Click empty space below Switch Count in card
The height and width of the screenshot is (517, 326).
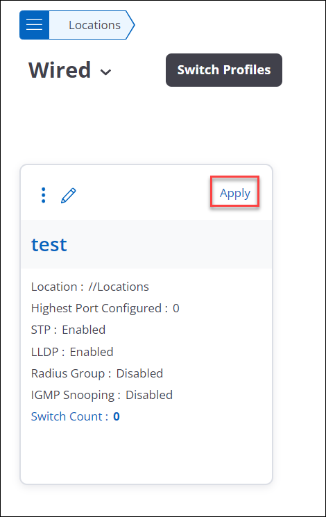(146, 453)
